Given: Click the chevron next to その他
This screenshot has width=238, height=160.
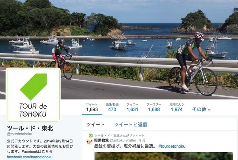Looking at the screenshot, I should (209, 110).
